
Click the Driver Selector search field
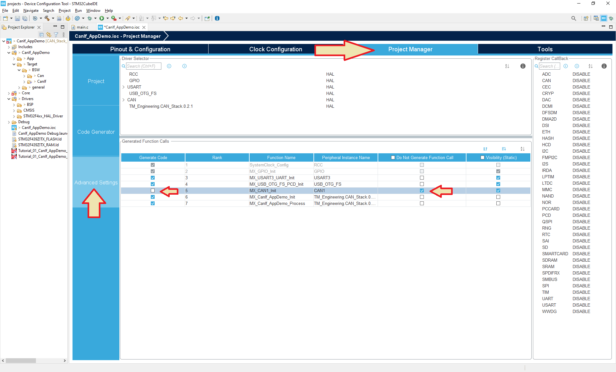(143, 66)
